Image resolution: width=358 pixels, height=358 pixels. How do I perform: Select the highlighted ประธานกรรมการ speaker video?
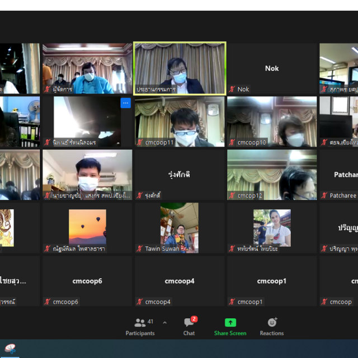(x=180, y=68)
